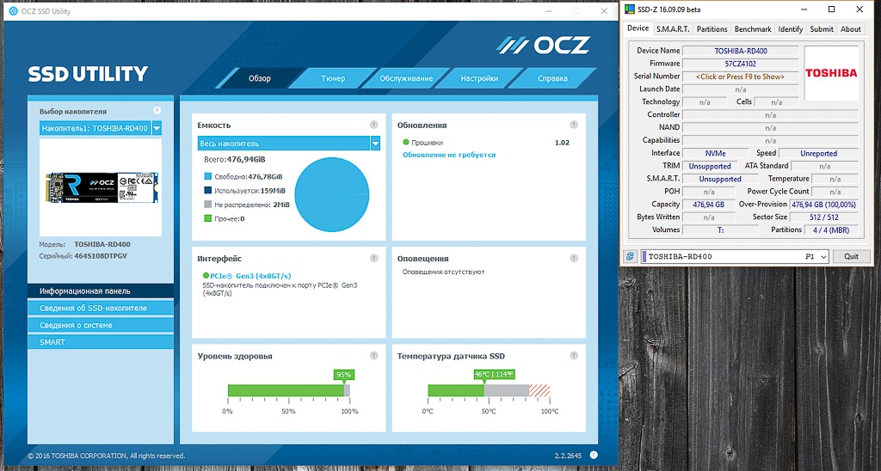Click Interface field NVMe
881x471 pixels.
715,153
